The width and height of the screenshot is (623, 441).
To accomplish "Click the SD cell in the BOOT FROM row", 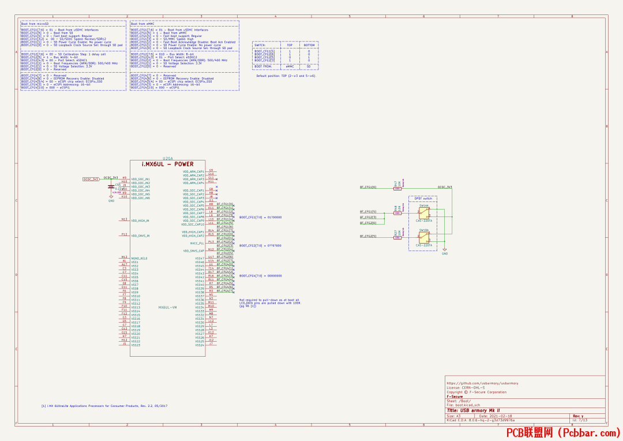I will pos(309,66).
